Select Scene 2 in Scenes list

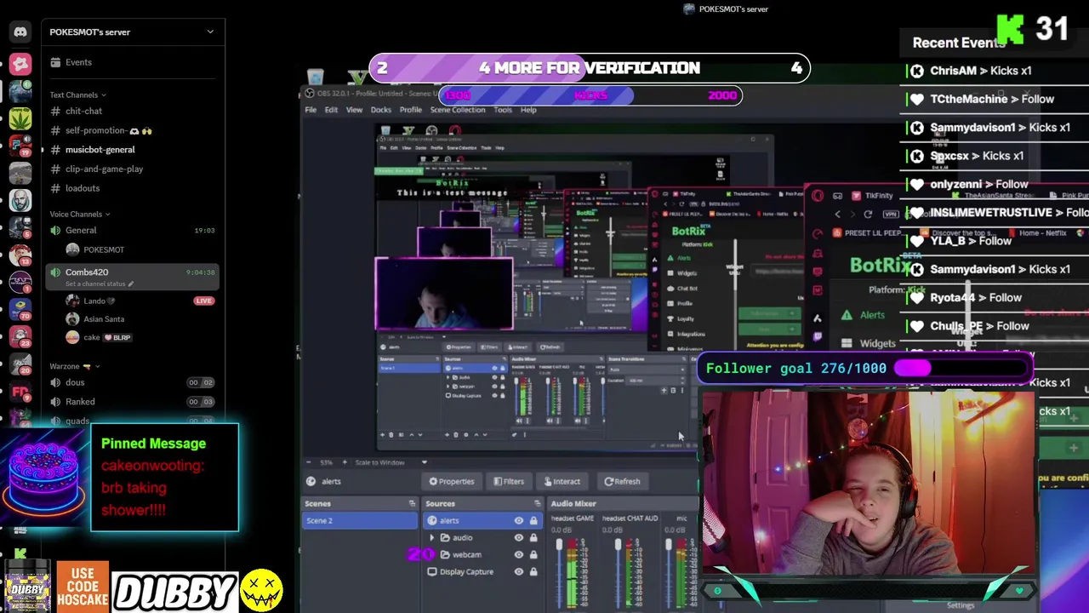361,520
